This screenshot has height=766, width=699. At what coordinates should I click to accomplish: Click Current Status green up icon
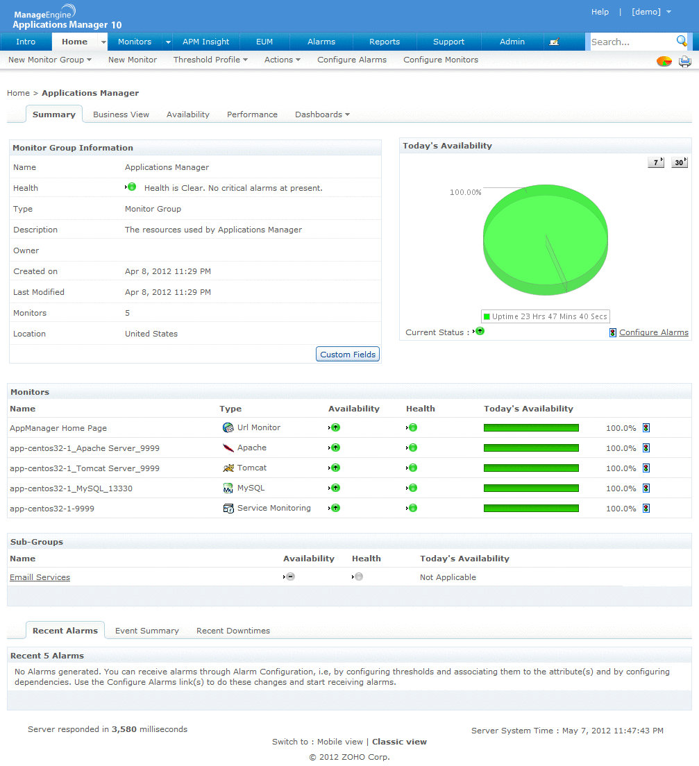(x=480, y=331)
